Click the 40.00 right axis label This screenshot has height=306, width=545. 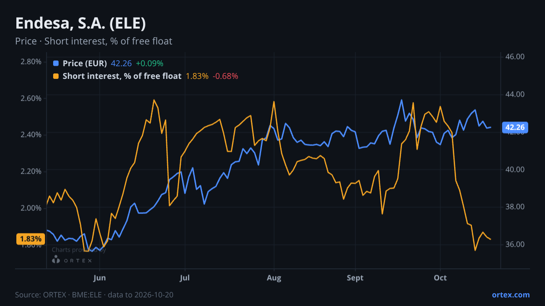(x=515, y=169)
